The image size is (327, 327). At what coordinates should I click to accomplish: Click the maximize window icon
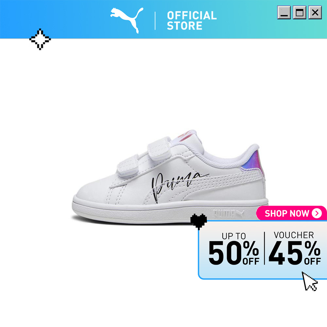(x=300, y=12)
